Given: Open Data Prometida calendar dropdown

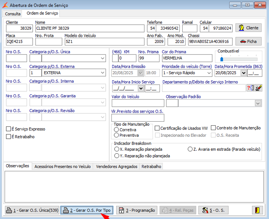Looking at the screenshot, I should click(244, 73).
